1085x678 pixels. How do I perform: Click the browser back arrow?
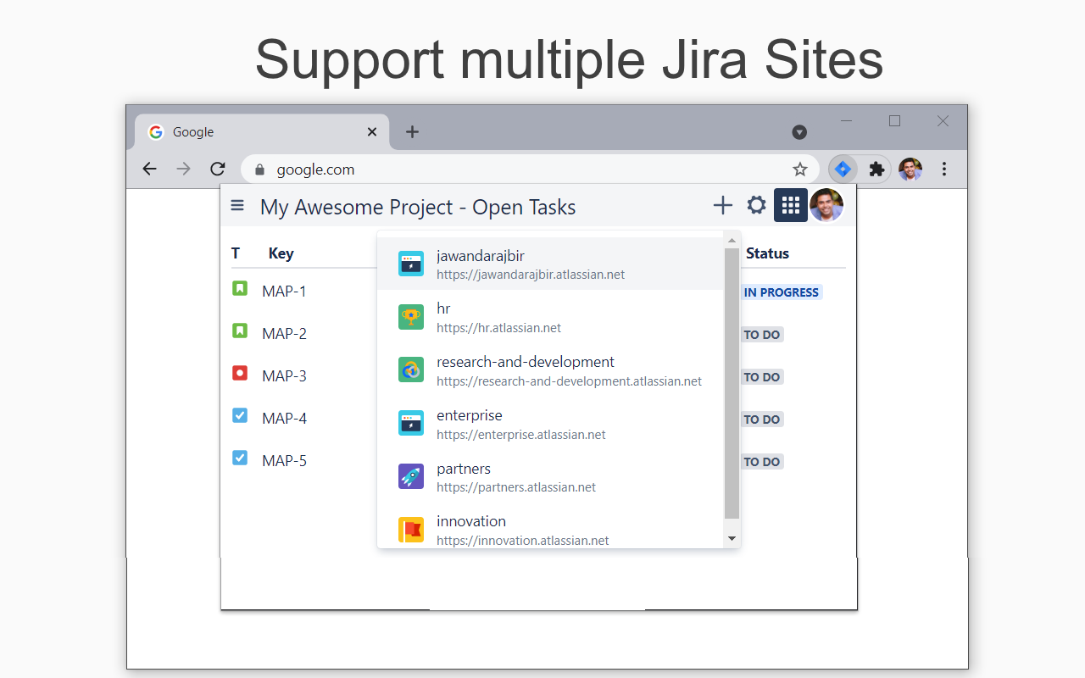150,169
